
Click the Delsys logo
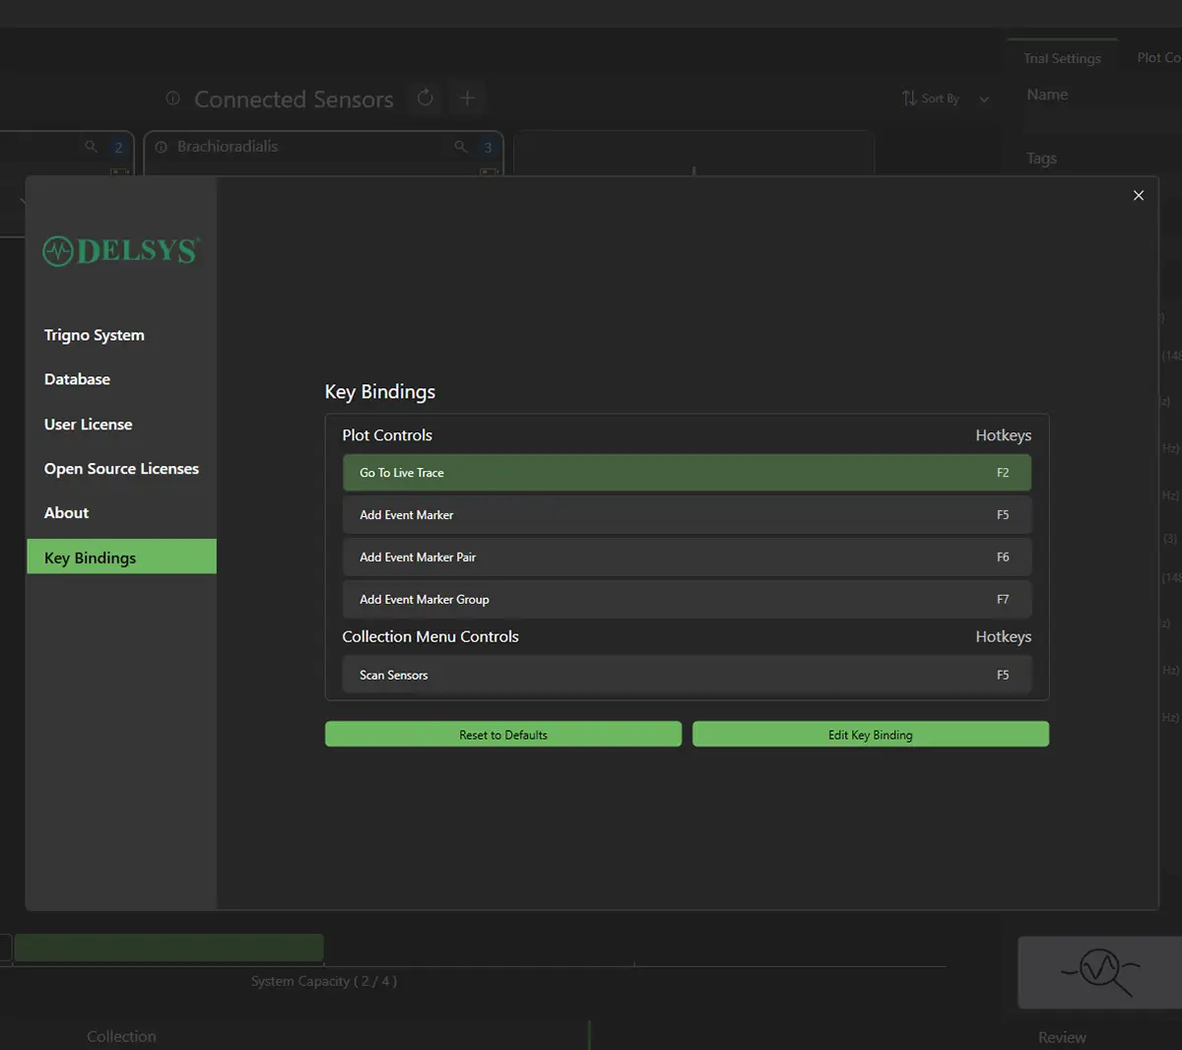tap(121, 251)
